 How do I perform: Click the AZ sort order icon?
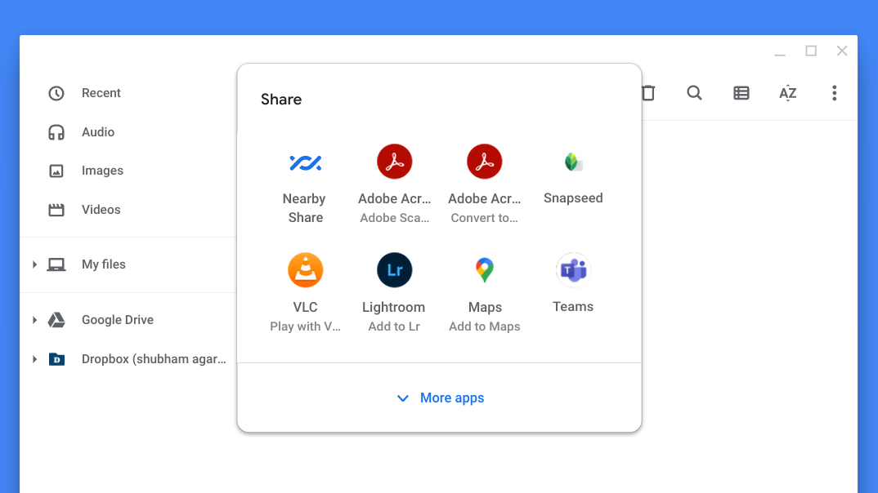click(x=787, y=93)
